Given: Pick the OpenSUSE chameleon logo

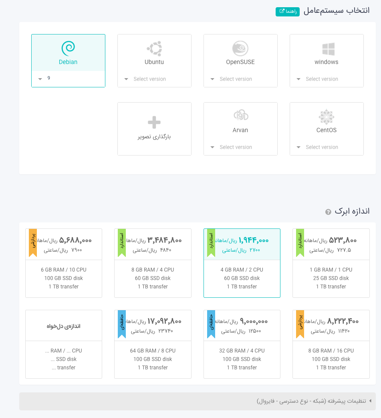Looking at the screenshot, I should (240, 48).
